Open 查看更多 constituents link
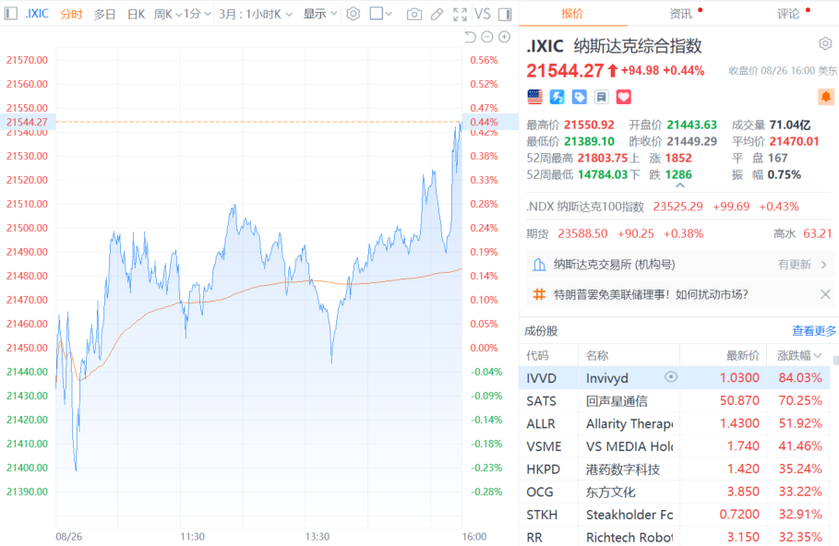The height and width of the screenshot is (546, 839). click(813, 331)
